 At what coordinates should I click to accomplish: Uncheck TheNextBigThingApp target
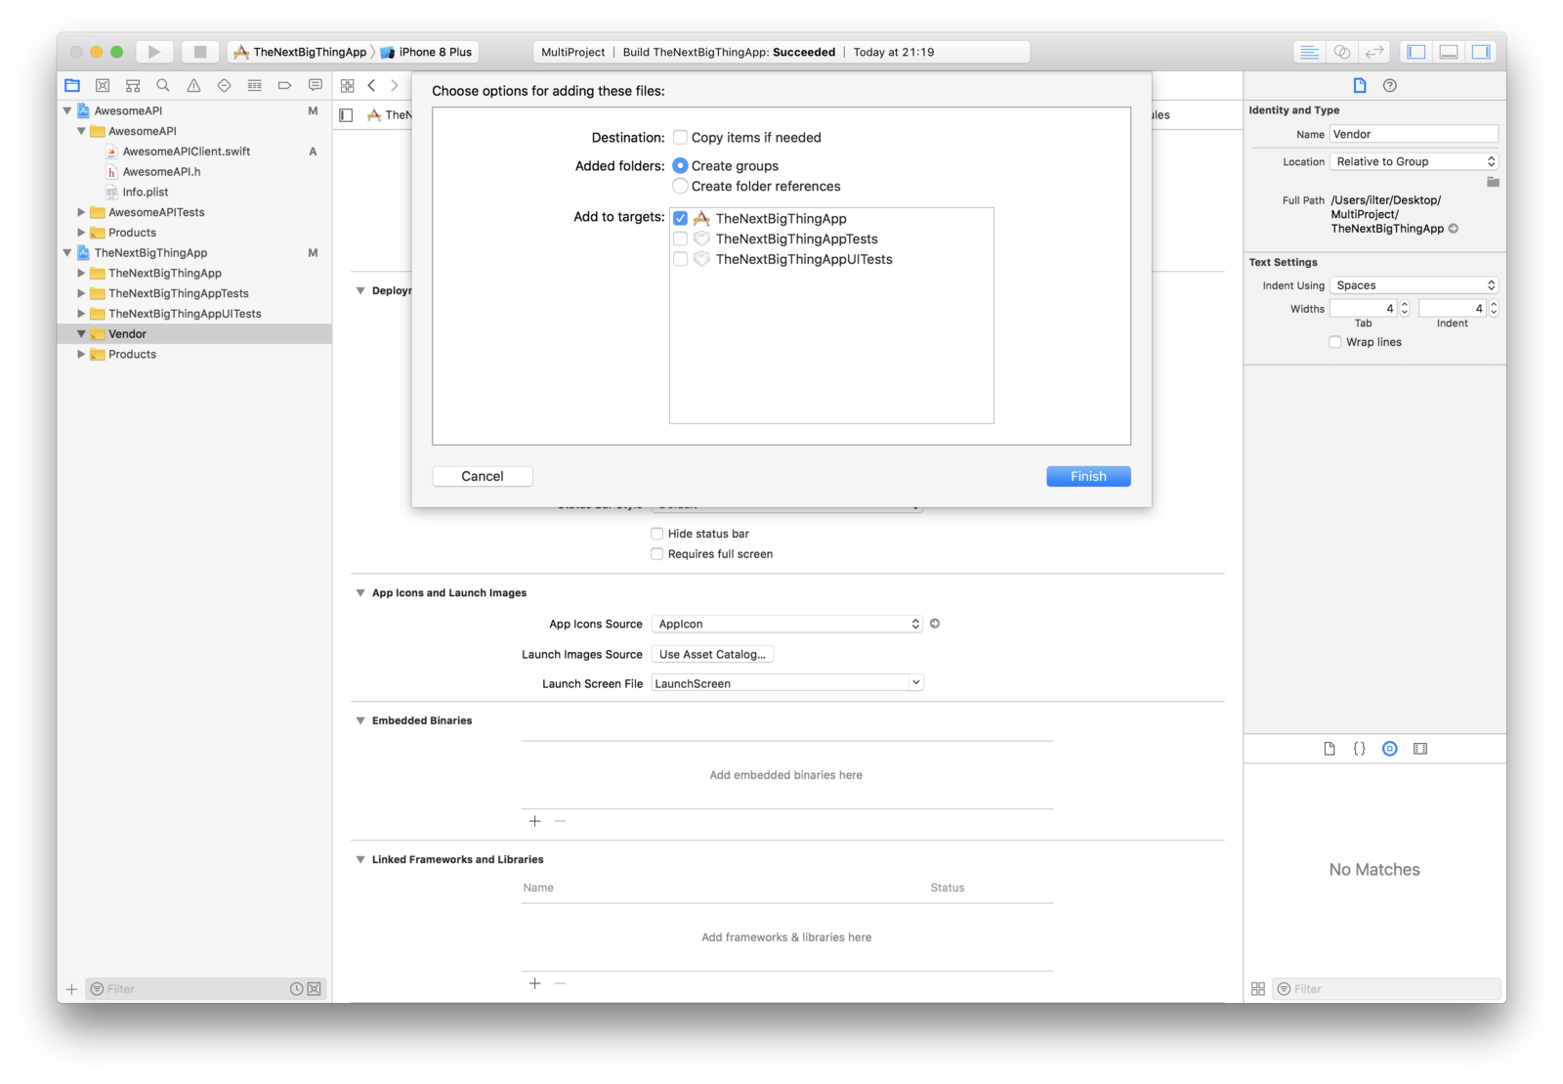(x=680, y=218)
